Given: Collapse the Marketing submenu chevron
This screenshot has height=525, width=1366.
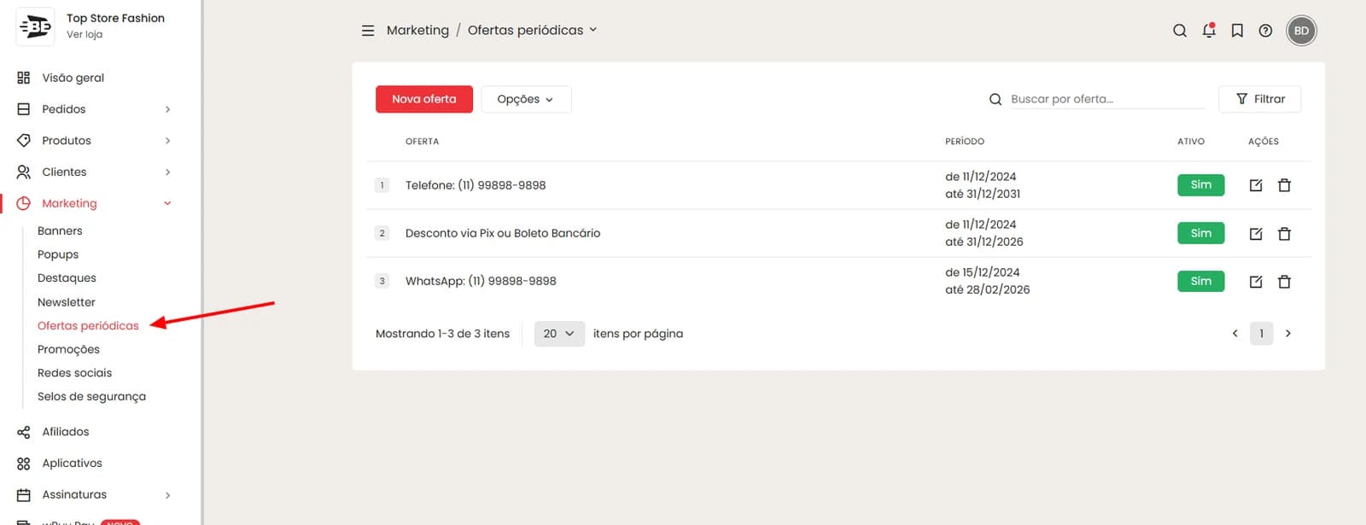Looking at the screenshot, I should click(168, 203).
